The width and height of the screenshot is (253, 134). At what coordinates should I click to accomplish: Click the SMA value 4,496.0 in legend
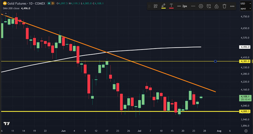[26, 8]
